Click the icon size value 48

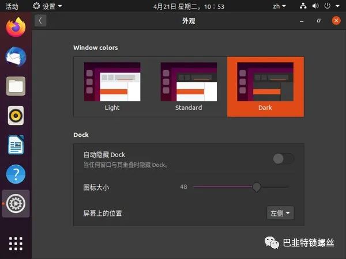183,186
